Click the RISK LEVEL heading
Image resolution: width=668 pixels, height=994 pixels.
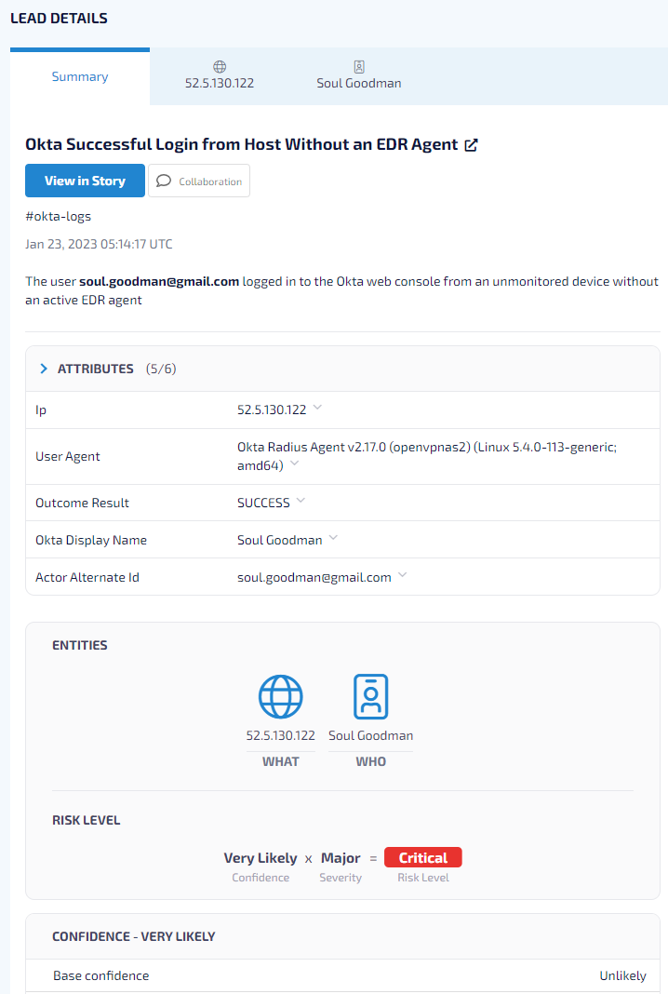87,820
